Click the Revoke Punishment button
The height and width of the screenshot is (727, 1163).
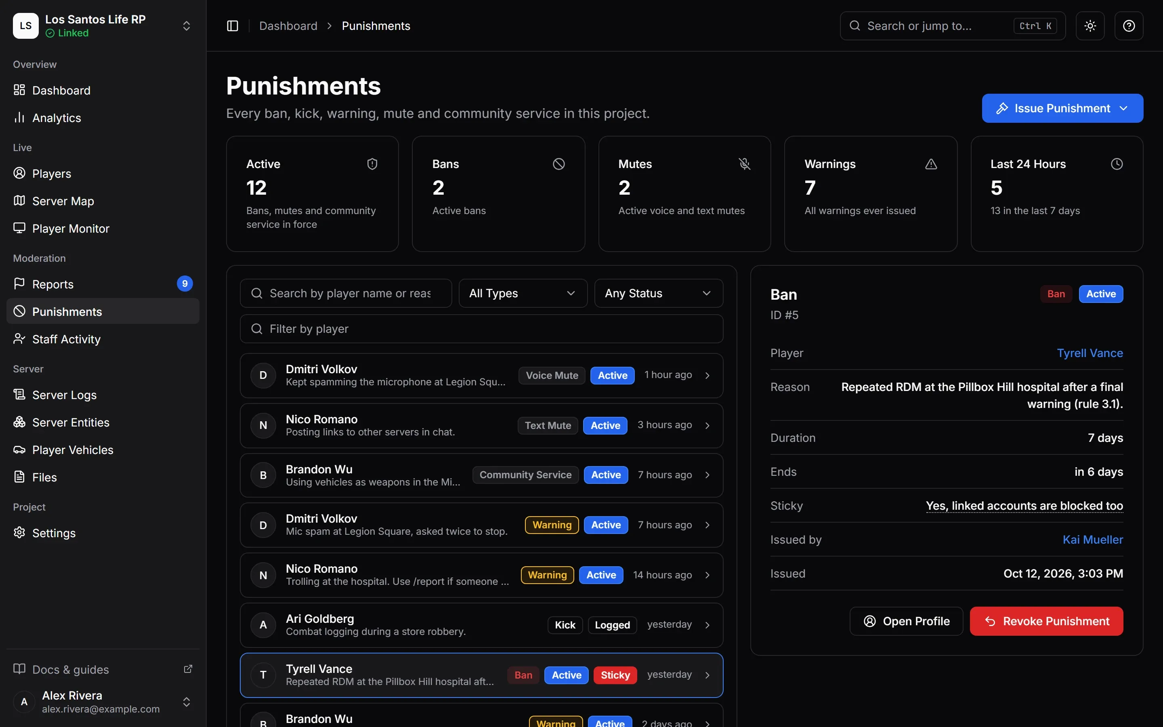coord(1046,621)
